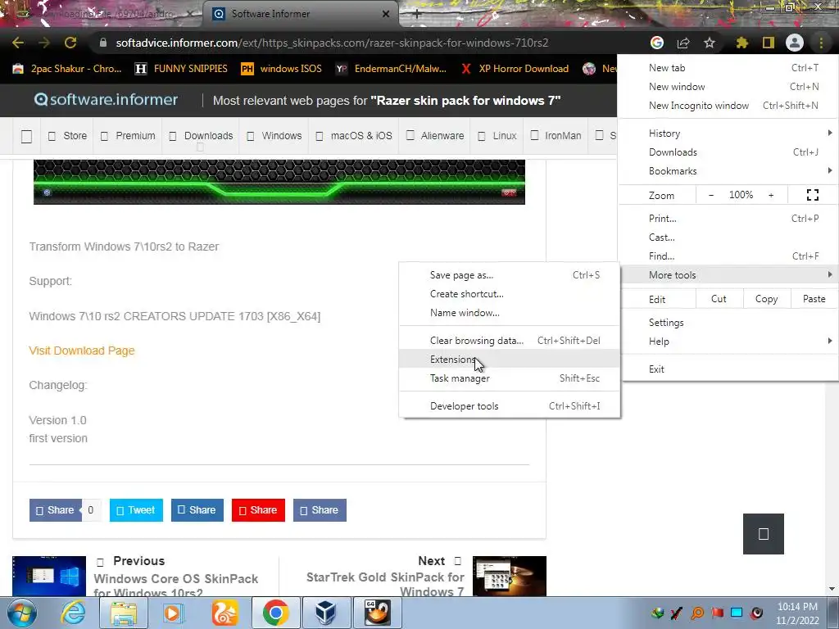Decrease zoom with the minus button
The image size is (839, 629).
pyautogui.click(x=711, y=195)
